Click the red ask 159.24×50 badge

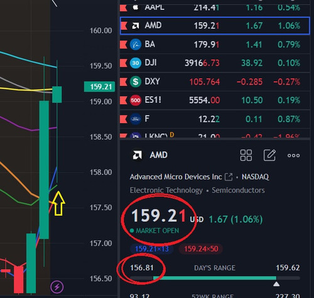(x=201, y=249)
